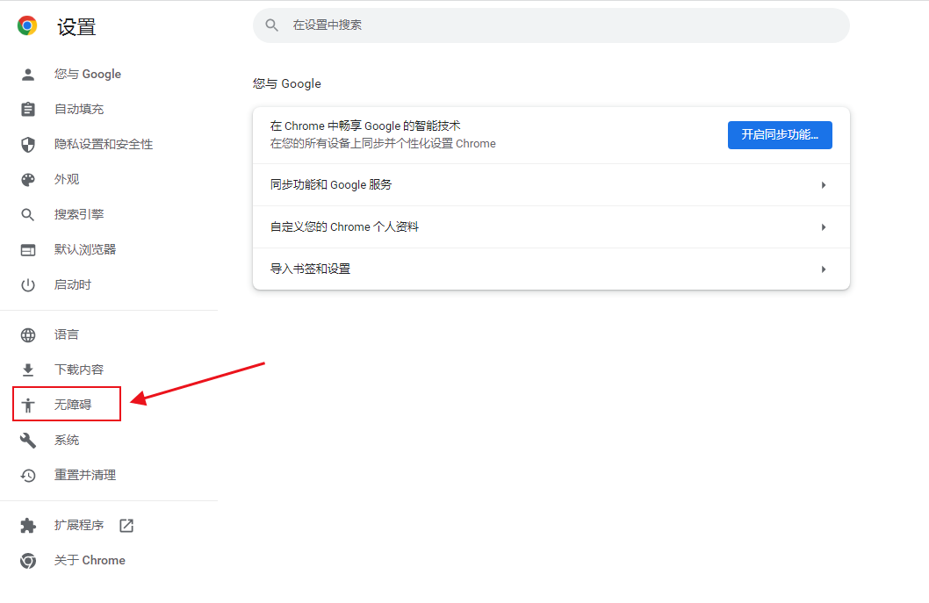Select 默认浏览器 in the sidebar
This screenshot has width=929, height=603.
[x=85, y=249]
